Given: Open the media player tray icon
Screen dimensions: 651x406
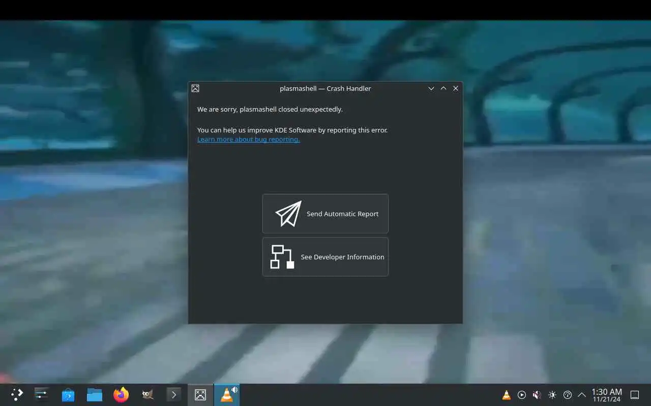Looking at the screenshot, I should (x=522, y=395).
